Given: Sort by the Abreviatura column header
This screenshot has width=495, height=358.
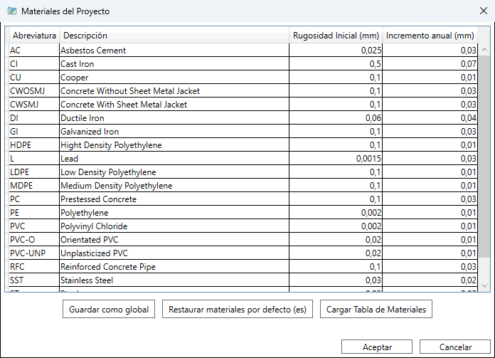Looking at the screenshot, I should pos(34,36).
